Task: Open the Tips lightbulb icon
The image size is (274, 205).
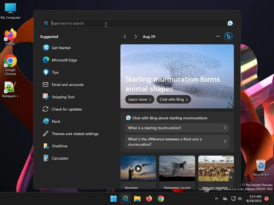Action: [x=46, y=72]
